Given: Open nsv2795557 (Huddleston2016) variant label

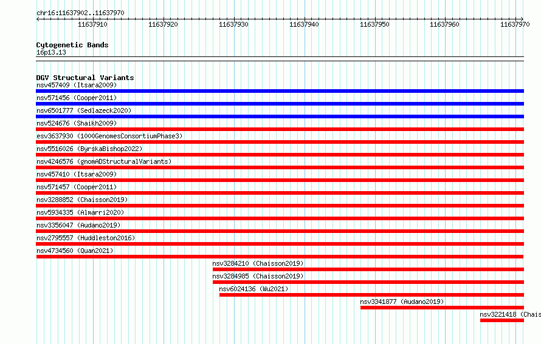Looking at the screenshot, I should pos(86,238).
